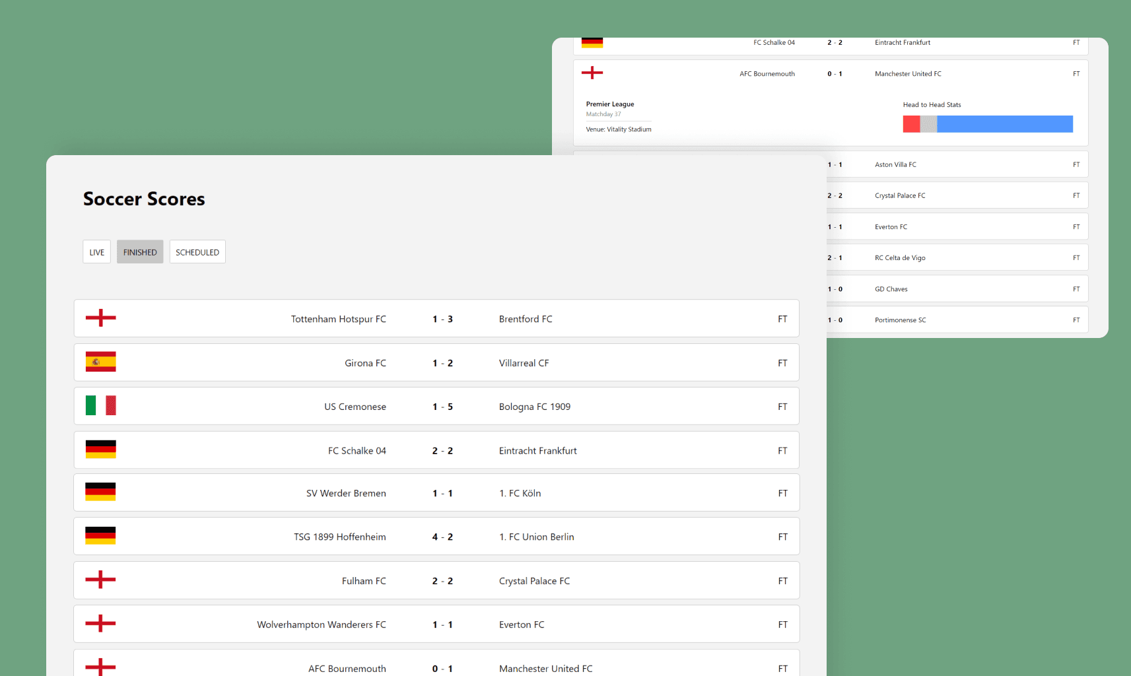Viewport: 1131px width, 676px height.
Task: Click the England flag in expanded AFC Bournemouth card
Action: 592,73
